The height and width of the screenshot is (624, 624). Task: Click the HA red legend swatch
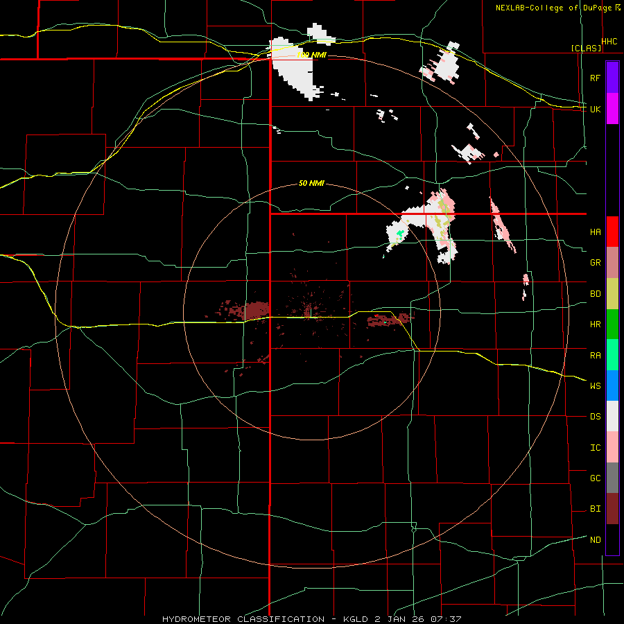point(612,232)
